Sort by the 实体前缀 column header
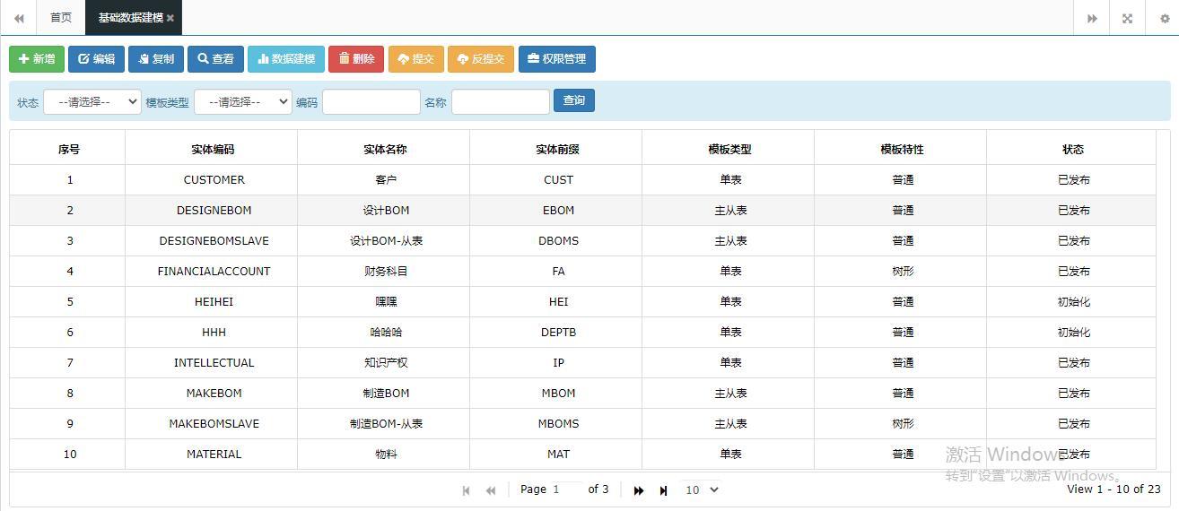 (x=557, y=150)
